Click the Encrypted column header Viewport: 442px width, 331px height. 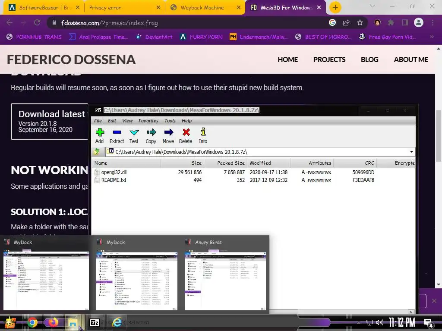[x=396, y=163]
